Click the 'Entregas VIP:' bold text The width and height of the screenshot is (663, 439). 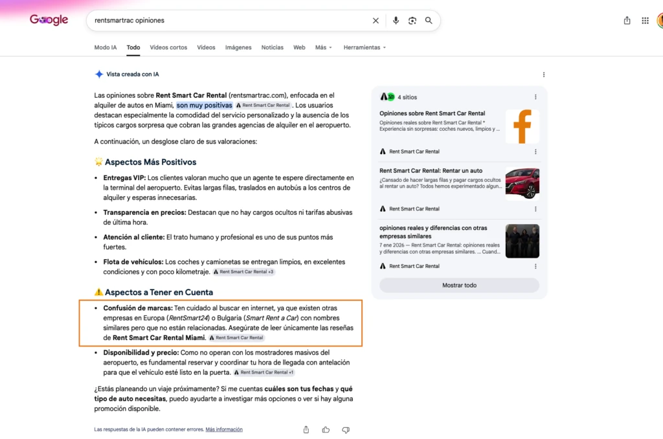coord(124,178)
